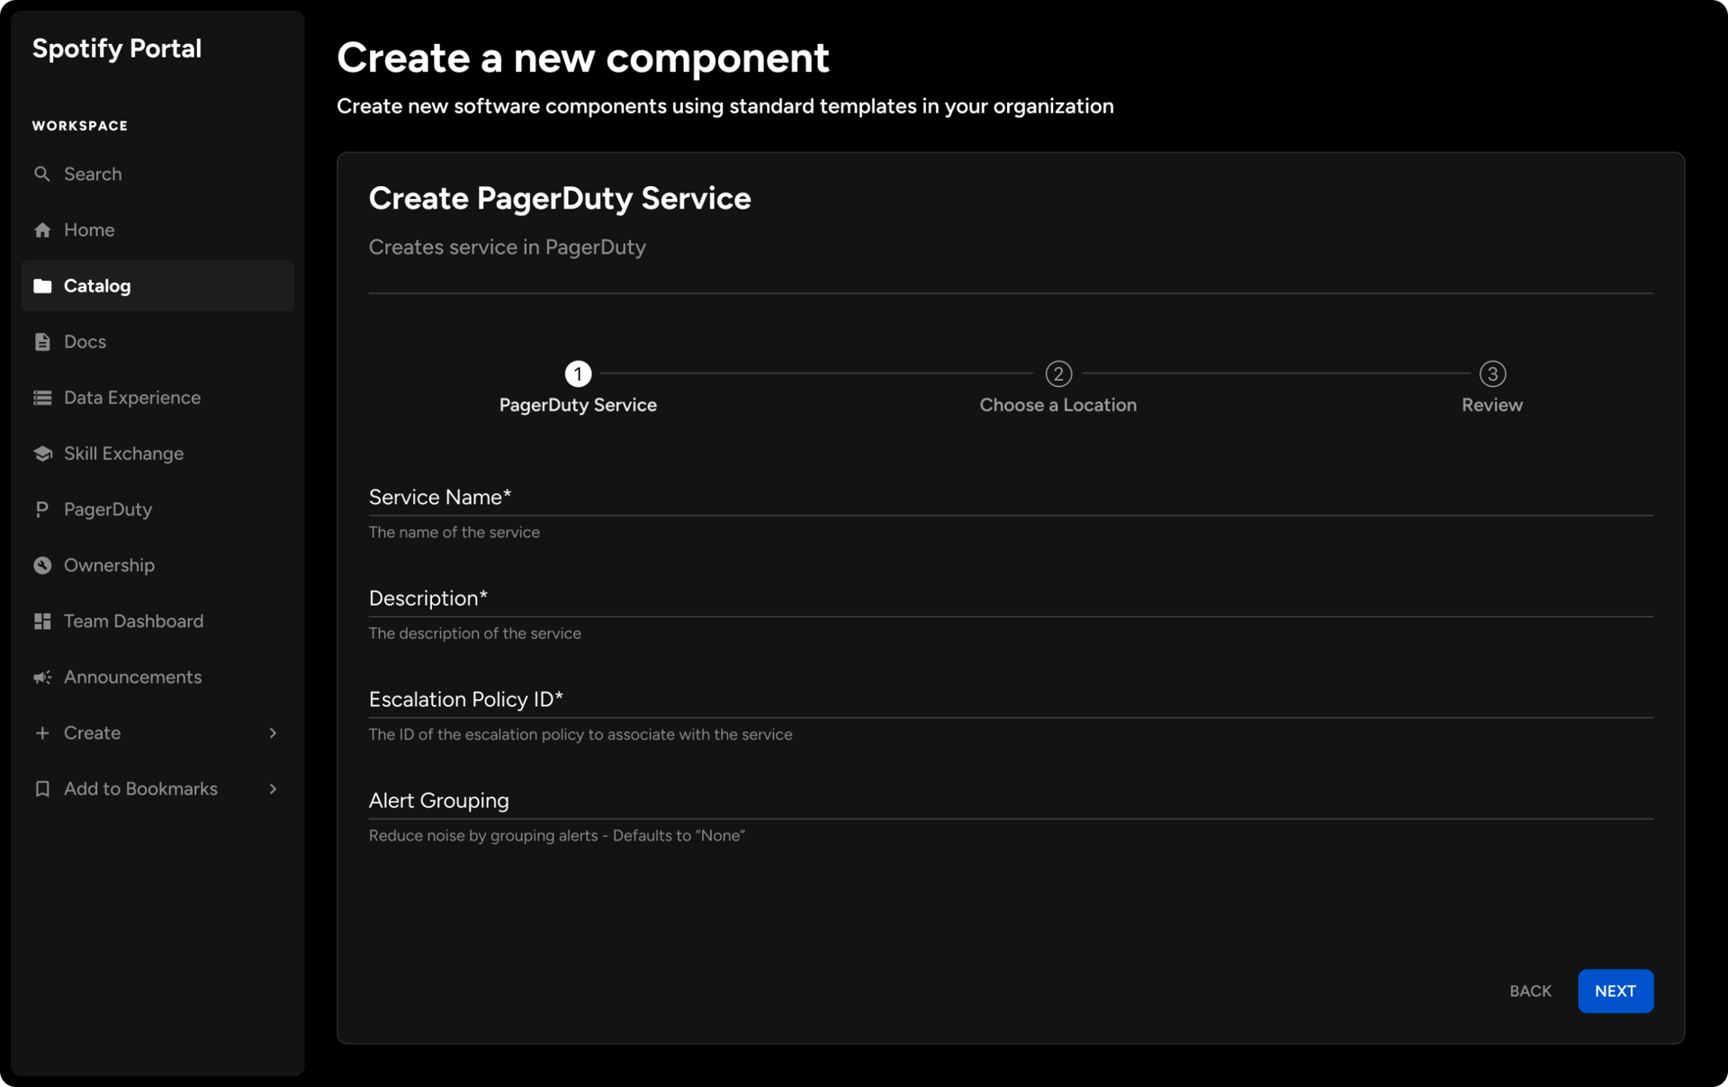Open Catalog via its folder icon
This screenshot has height=1087, width=1728.
pyautogui.click(x=42, y=285)
